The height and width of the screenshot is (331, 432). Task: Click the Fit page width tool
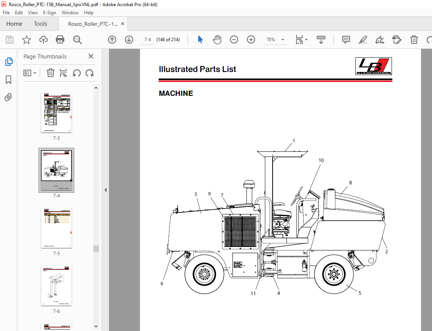[x=299, y=40]
